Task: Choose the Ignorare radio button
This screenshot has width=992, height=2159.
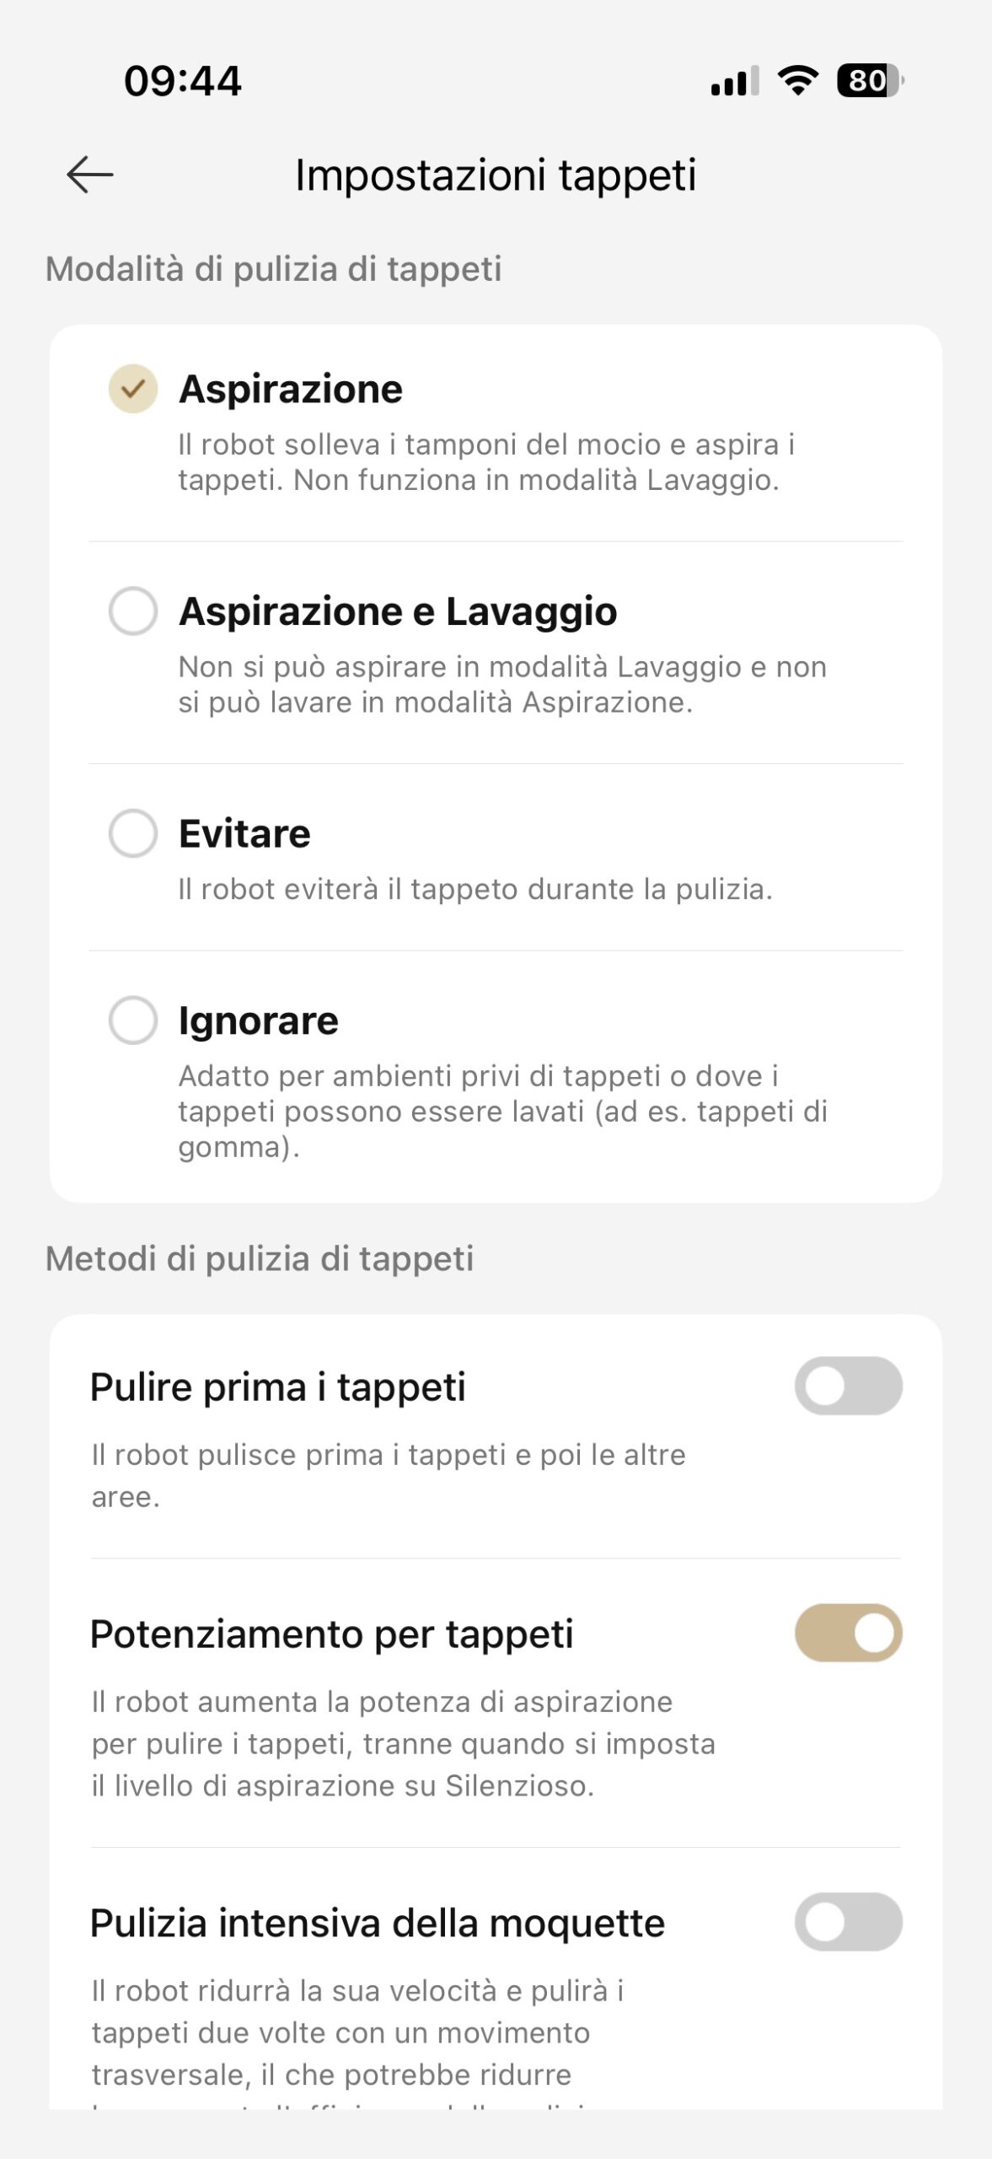Action: [x=133, y=1020]
